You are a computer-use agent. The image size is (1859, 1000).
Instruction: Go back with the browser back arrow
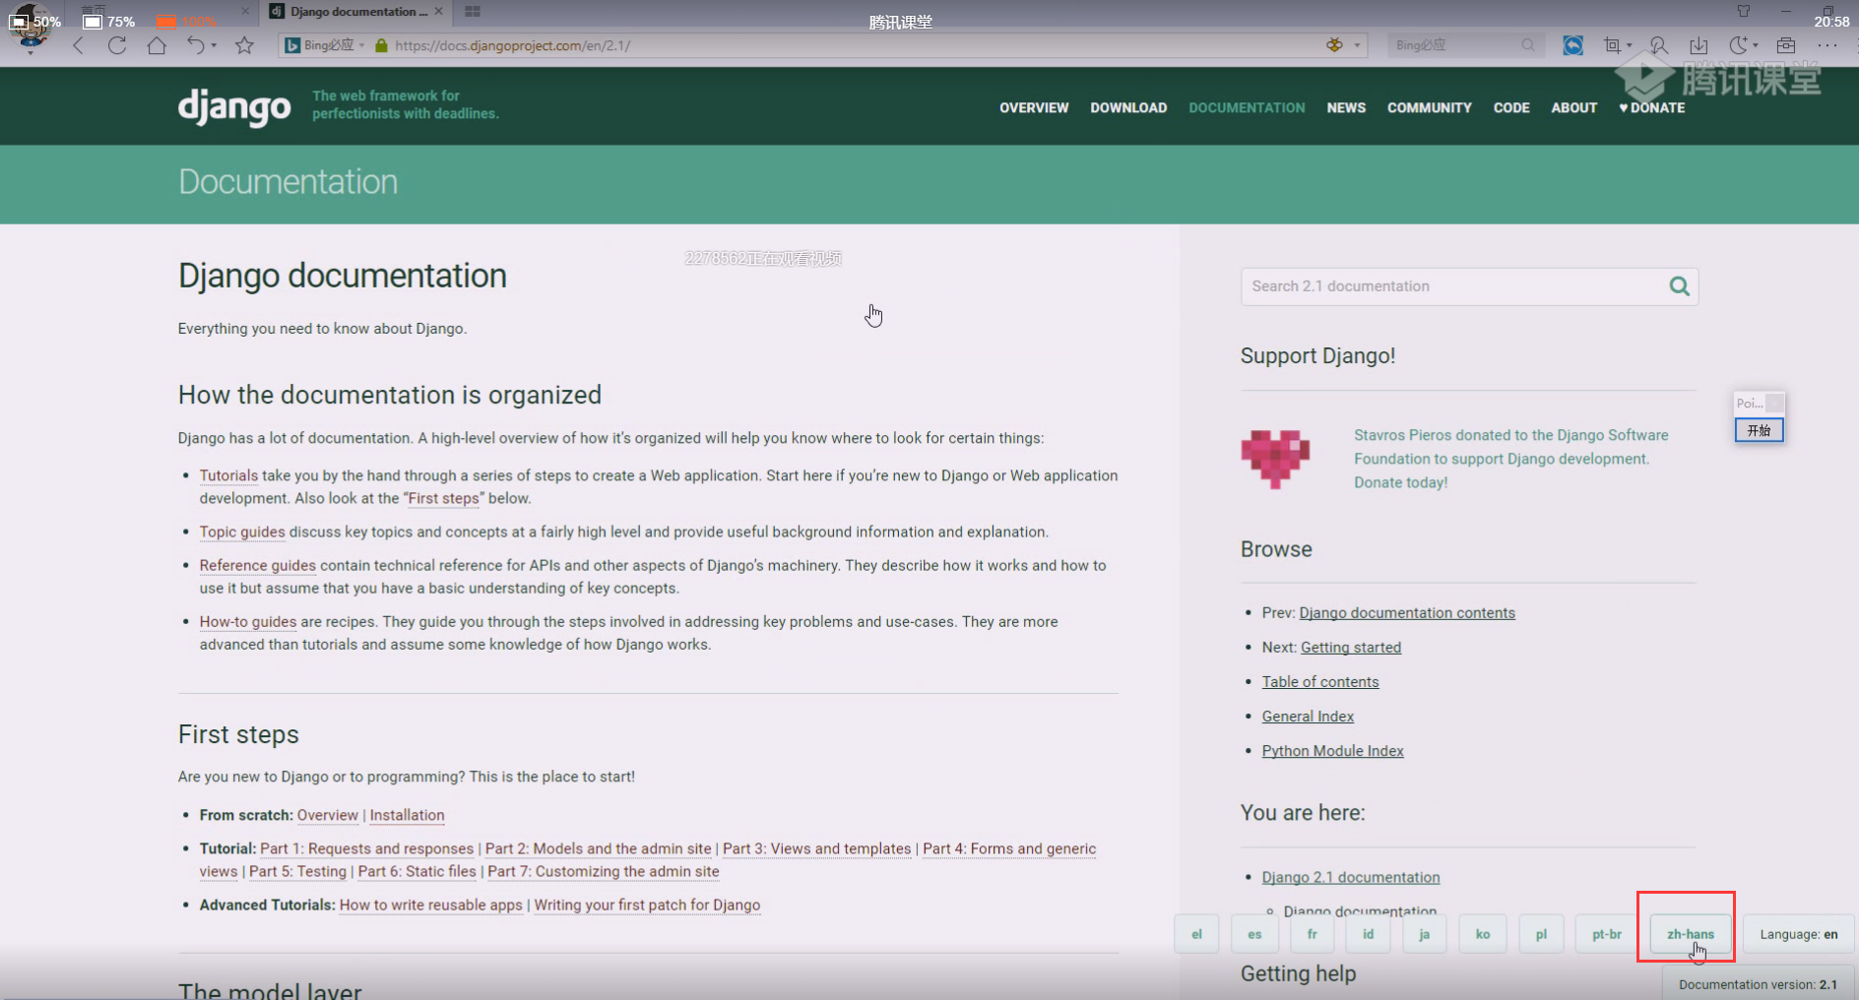coord(79,45)
